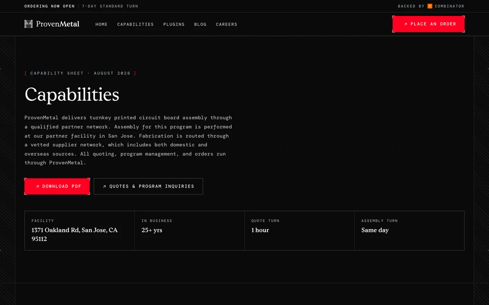Visit the Blog nav item
The height and width of the screenshot is (305, 489).
200,24
